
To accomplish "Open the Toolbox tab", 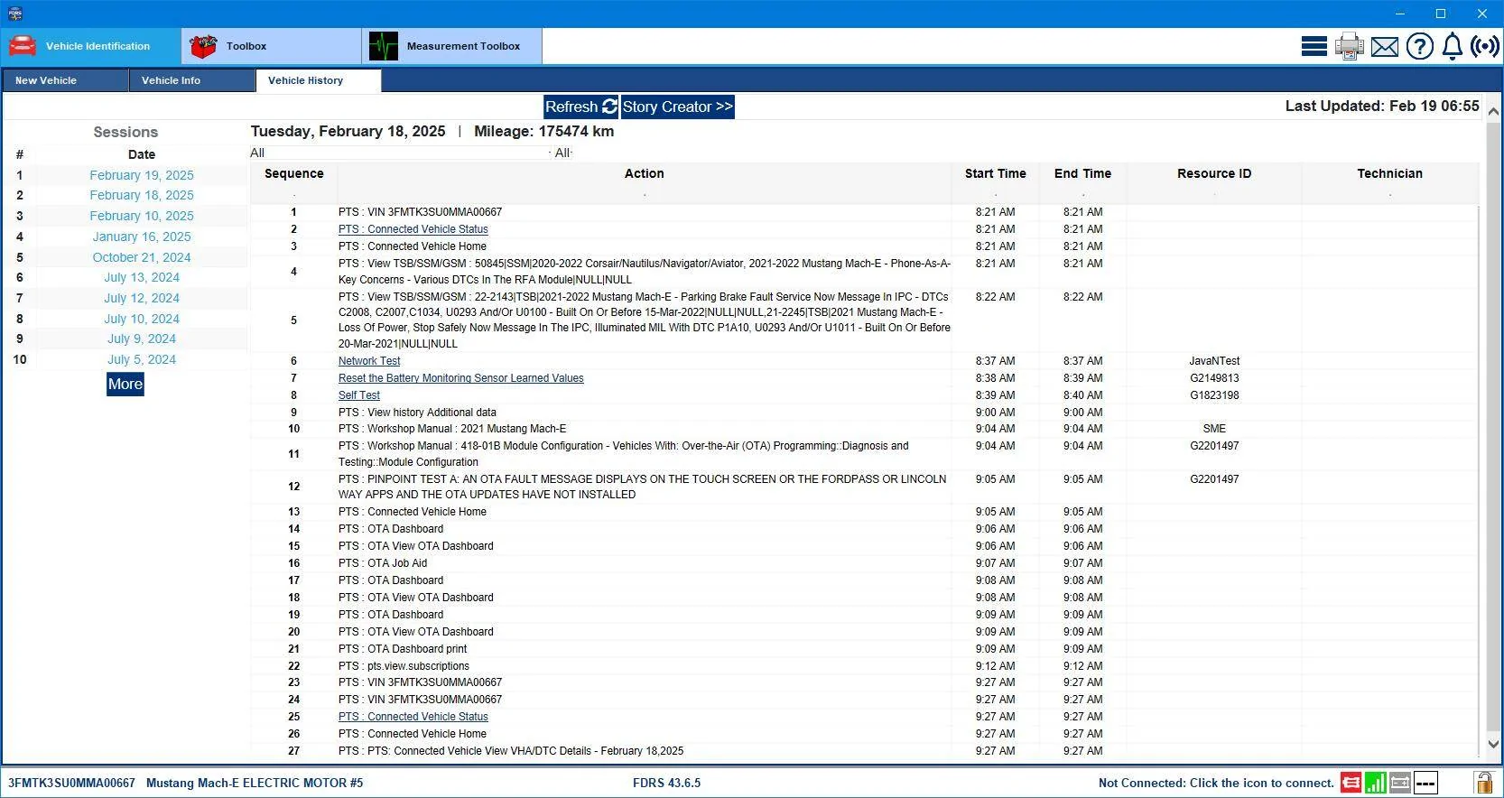I will 271,46.
